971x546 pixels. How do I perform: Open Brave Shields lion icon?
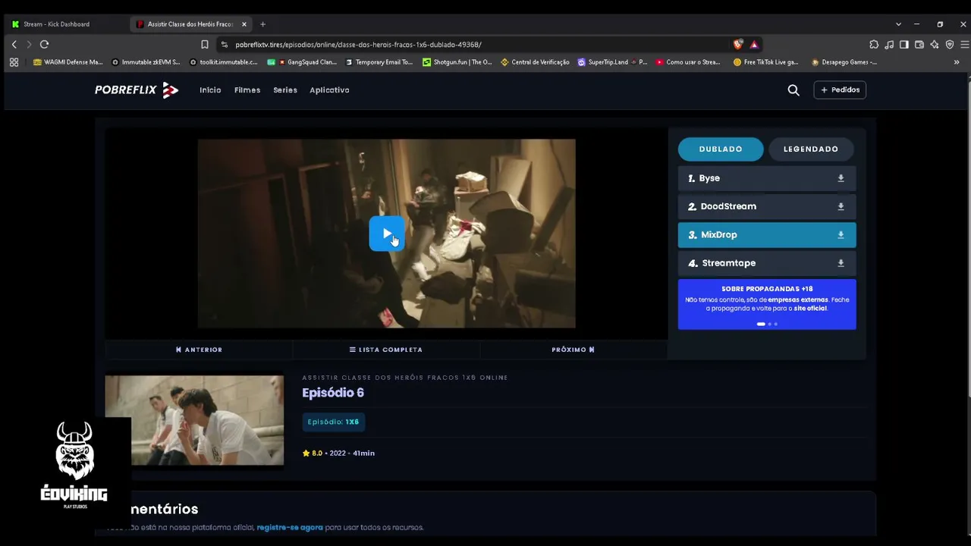(738, 45)
